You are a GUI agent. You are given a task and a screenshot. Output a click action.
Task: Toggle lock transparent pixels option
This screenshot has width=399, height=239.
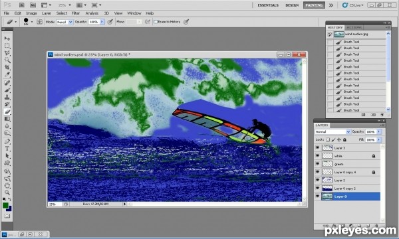tap(328, 139)
